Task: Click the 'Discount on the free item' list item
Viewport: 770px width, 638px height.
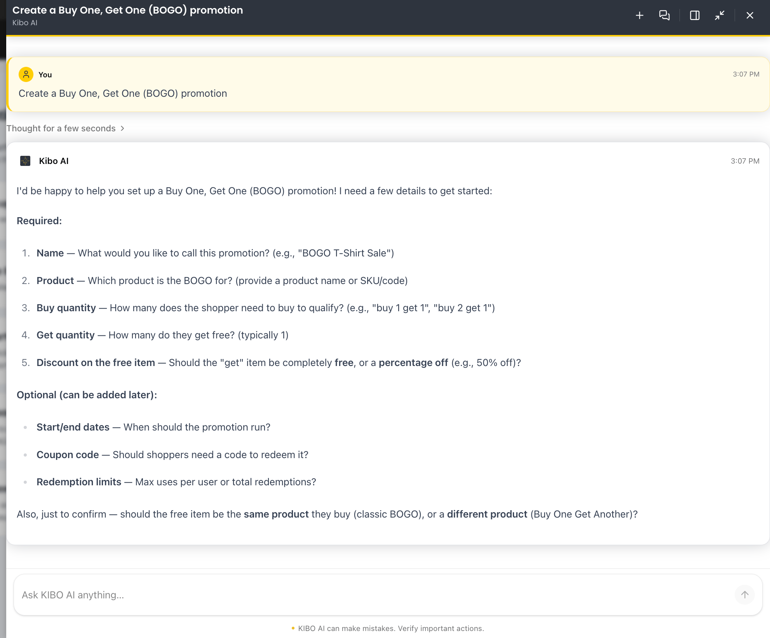Action: pos(279,363)
